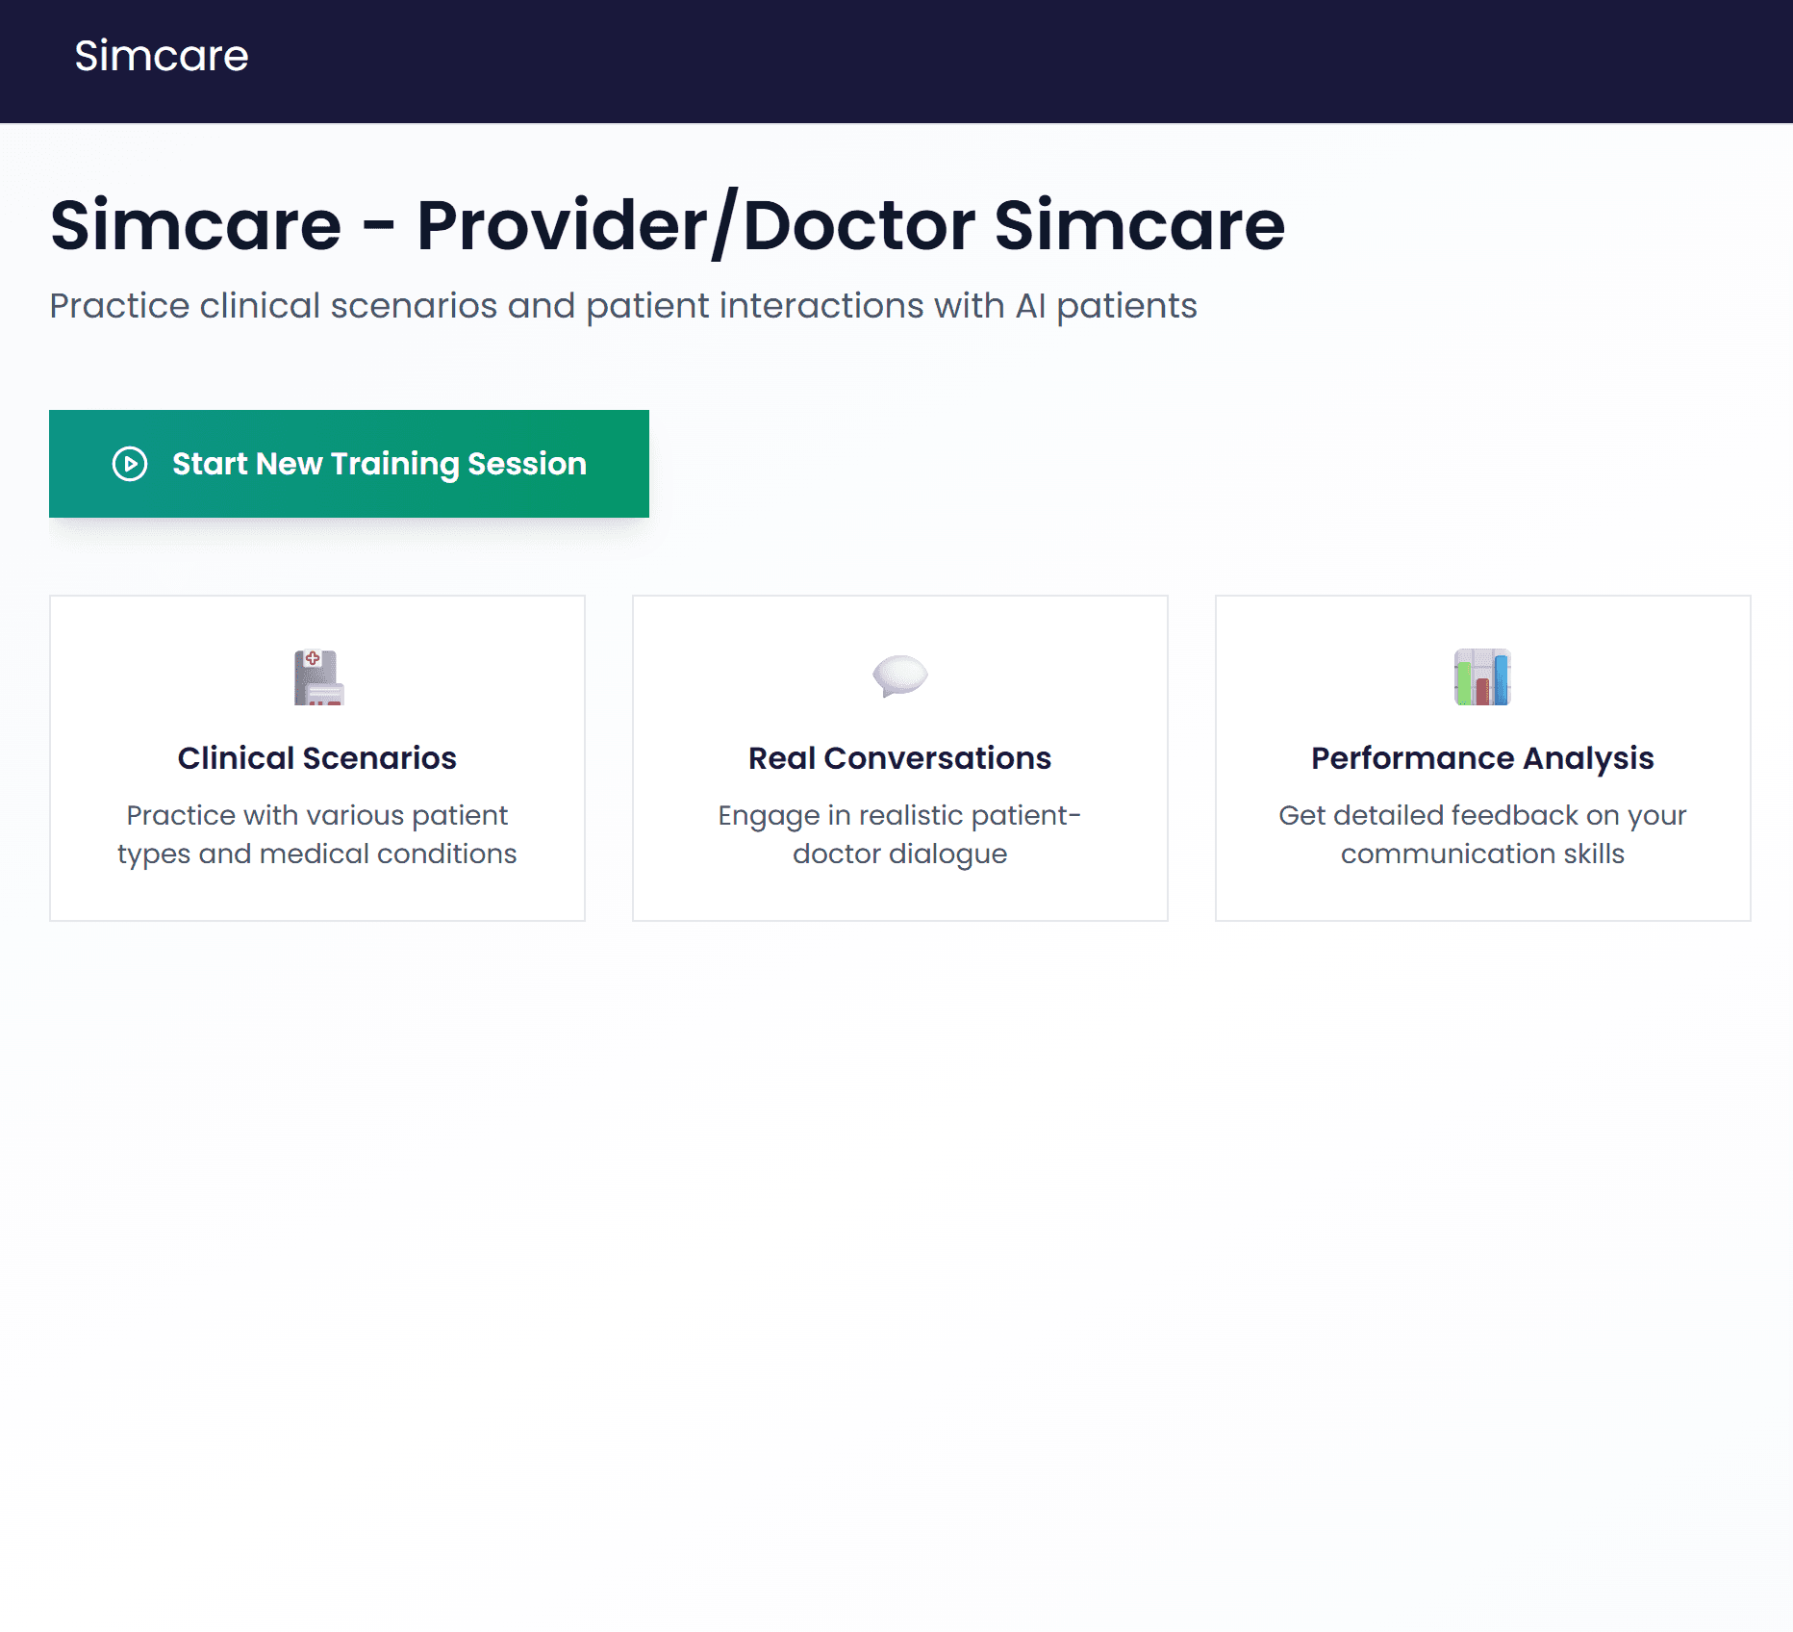
Task: Click the word 'Provider/Doctor' in the page heading
Action: 696,225
